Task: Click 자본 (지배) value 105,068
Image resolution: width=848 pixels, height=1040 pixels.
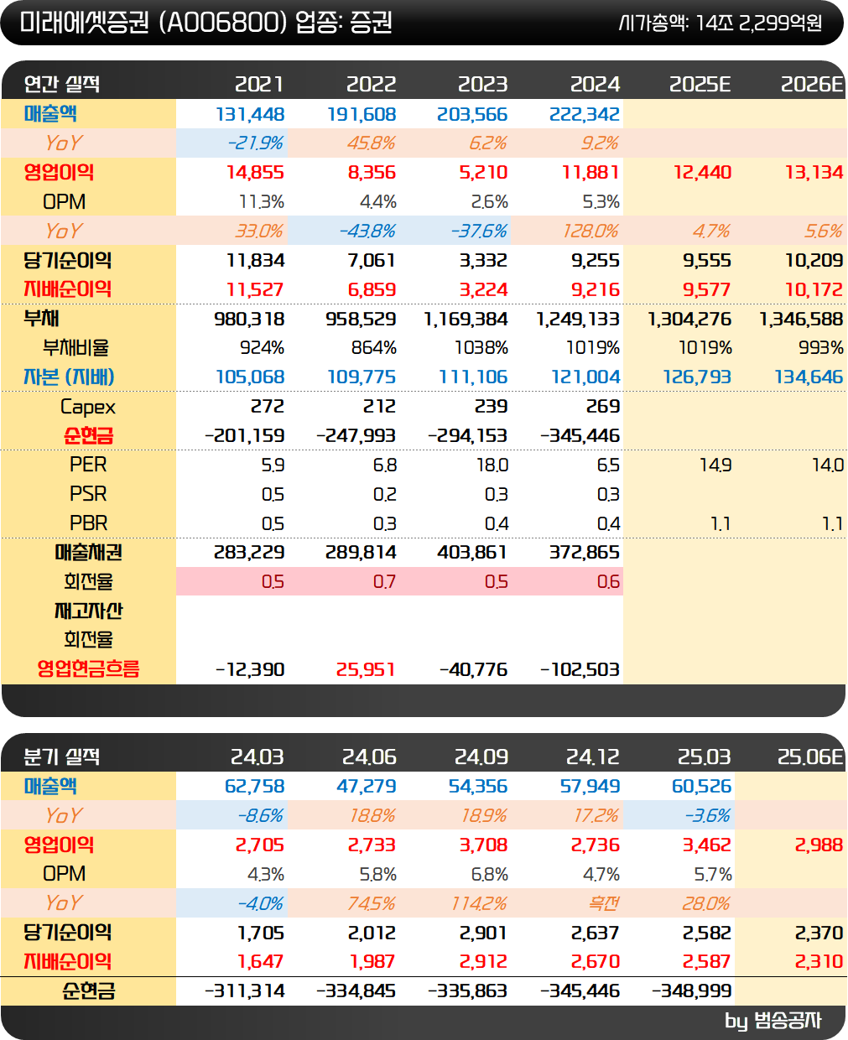Action: pos(250,377)
